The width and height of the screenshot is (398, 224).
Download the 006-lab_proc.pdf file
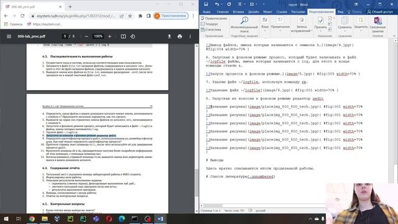click(x=169, y=36)
